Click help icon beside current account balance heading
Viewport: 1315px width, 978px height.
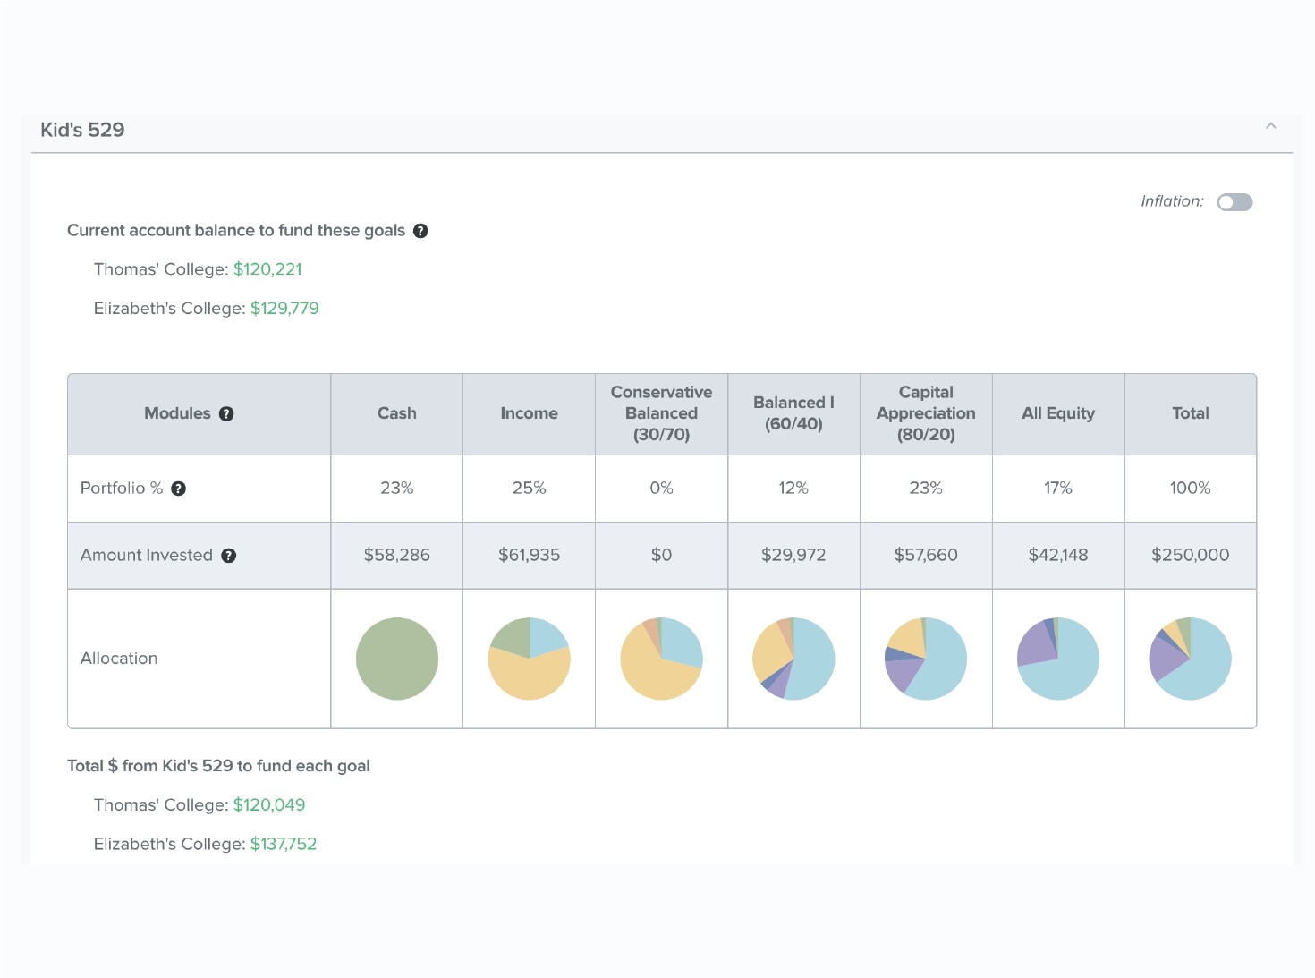click(420, 231)
